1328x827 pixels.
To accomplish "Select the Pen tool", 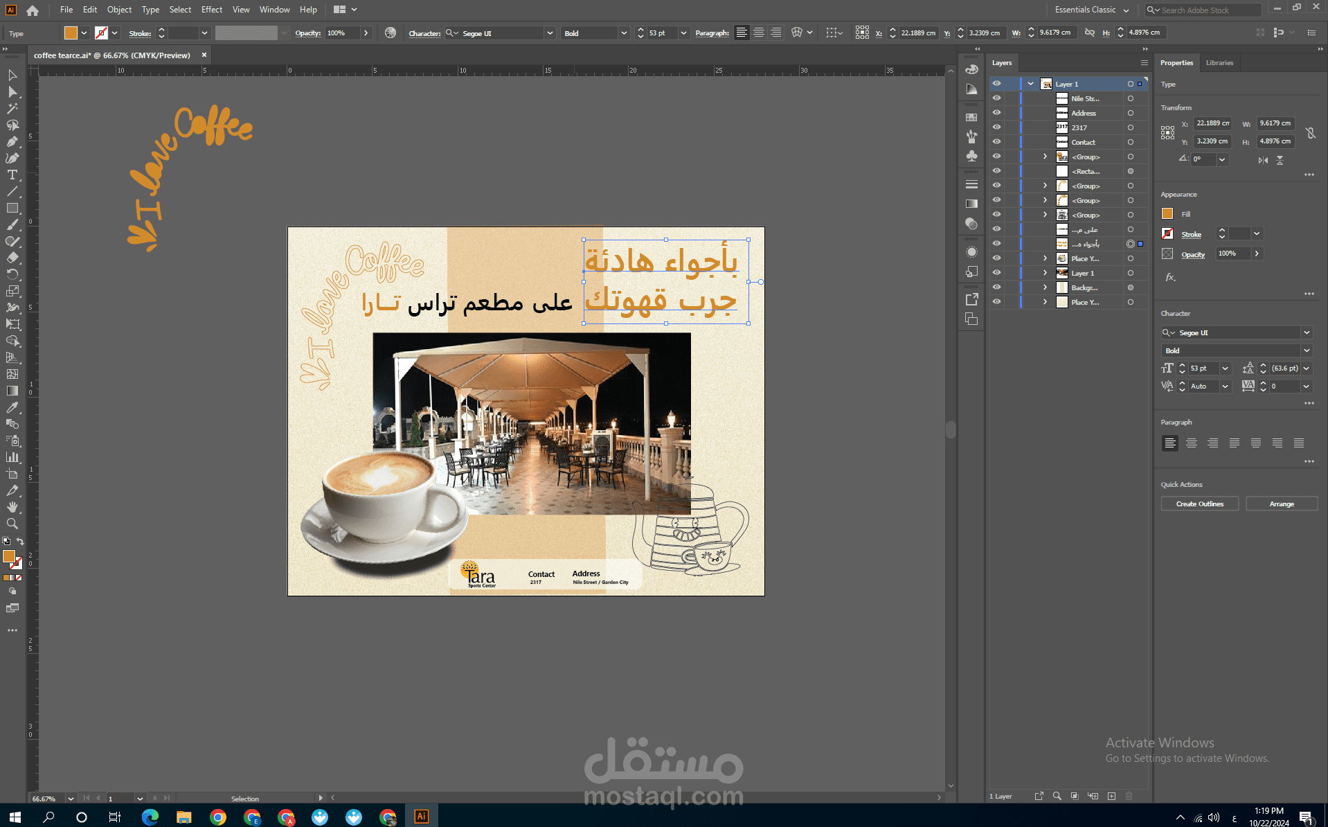I will pyautogui.click(x=12, y=142).
